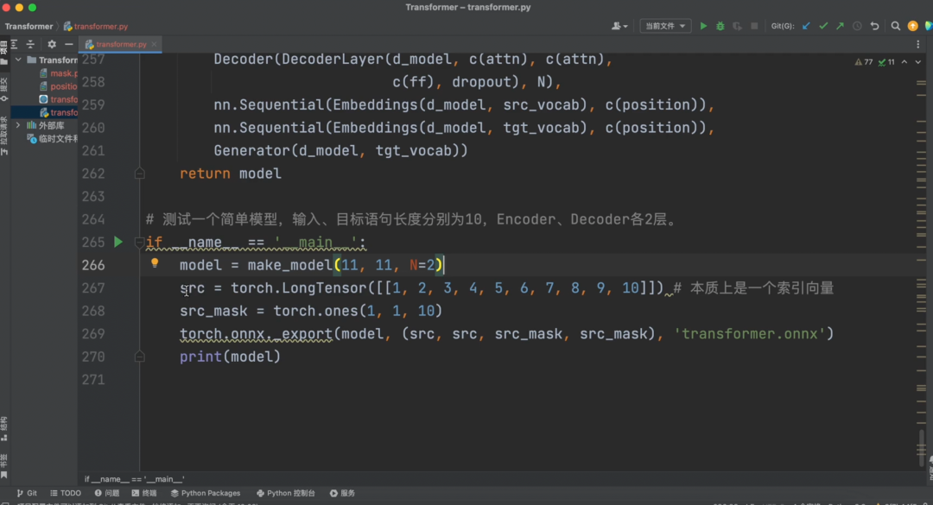Open the user account icon menu

(619, 26)
